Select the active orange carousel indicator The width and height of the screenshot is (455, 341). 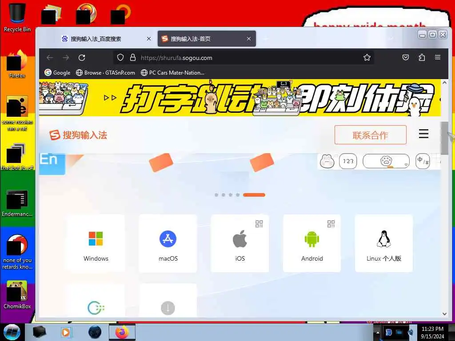pyautogui.click(x=254, y=195)
